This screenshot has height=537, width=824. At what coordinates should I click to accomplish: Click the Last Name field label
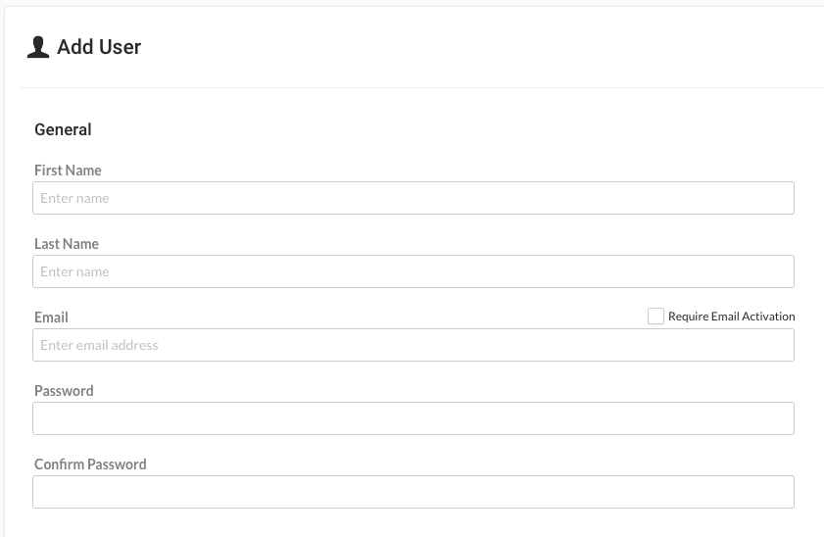coord(67,244)
